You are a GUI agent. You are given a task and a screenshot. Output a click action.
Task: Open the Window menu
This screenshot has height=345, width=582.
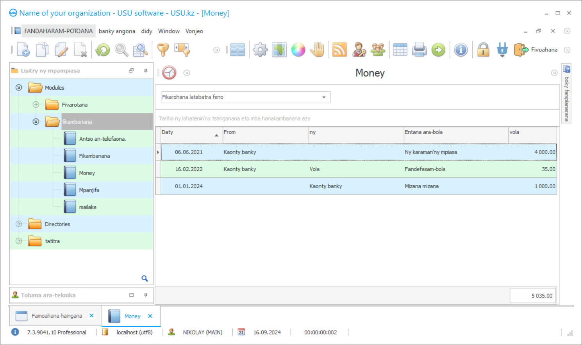click(169, 31)
